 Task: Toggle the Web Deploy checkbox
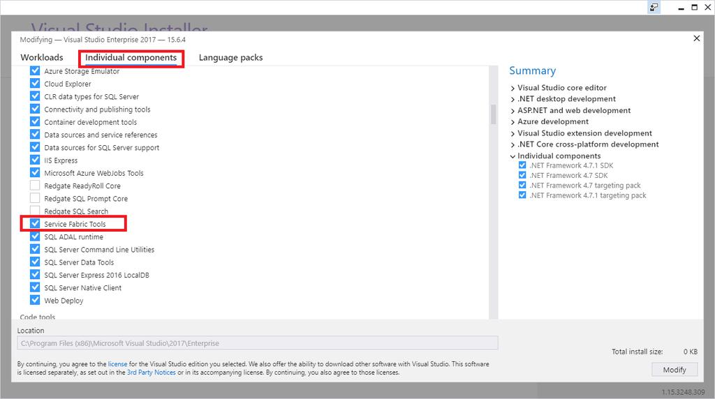(x=35, y=300)
